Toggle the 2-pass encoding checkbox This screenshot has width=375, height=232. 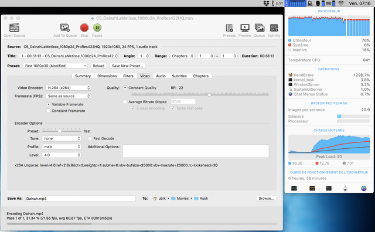pos(133,108)
